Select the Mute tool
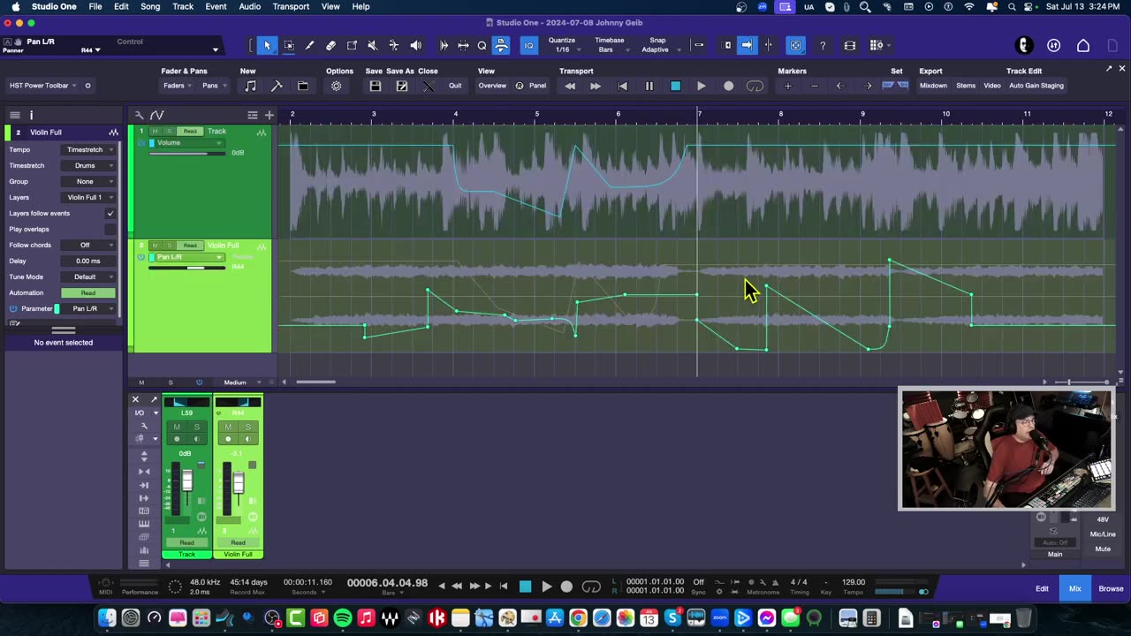Image resolution: width=1131 pixels, height=636 pixels. [373, 45]
